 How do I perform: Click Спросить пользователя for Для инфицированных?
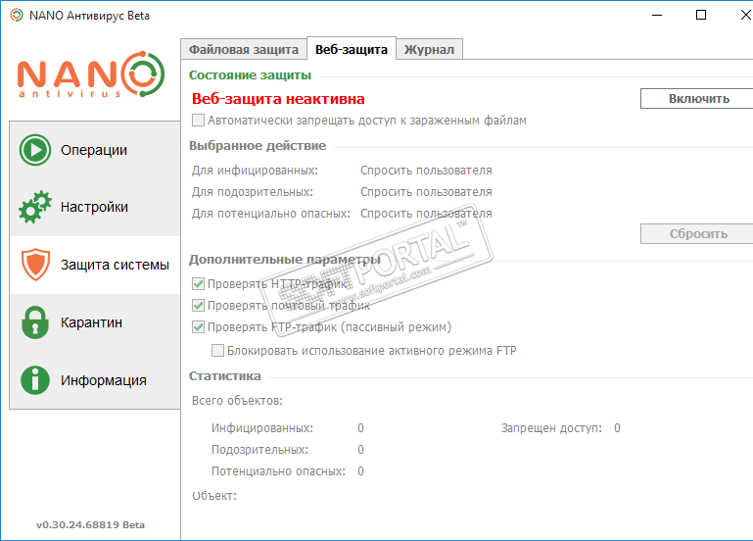point(426,171)
